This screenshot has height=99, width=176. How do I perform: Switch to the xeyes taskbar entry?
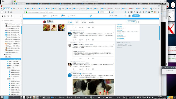point(109,97)
